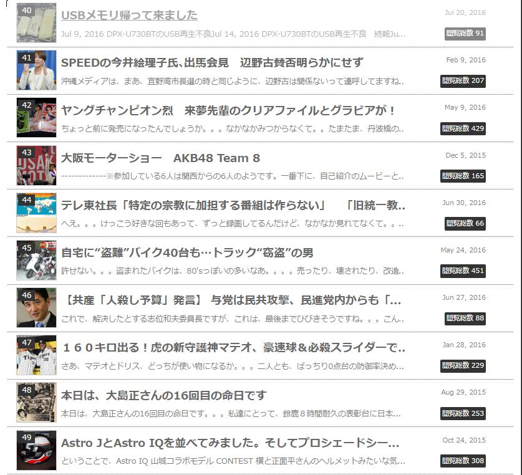522x475 pixels.
Task: Click the Tigers players thumbnail numbered 47
Action: pyautogui.click(x=36, y=355)
